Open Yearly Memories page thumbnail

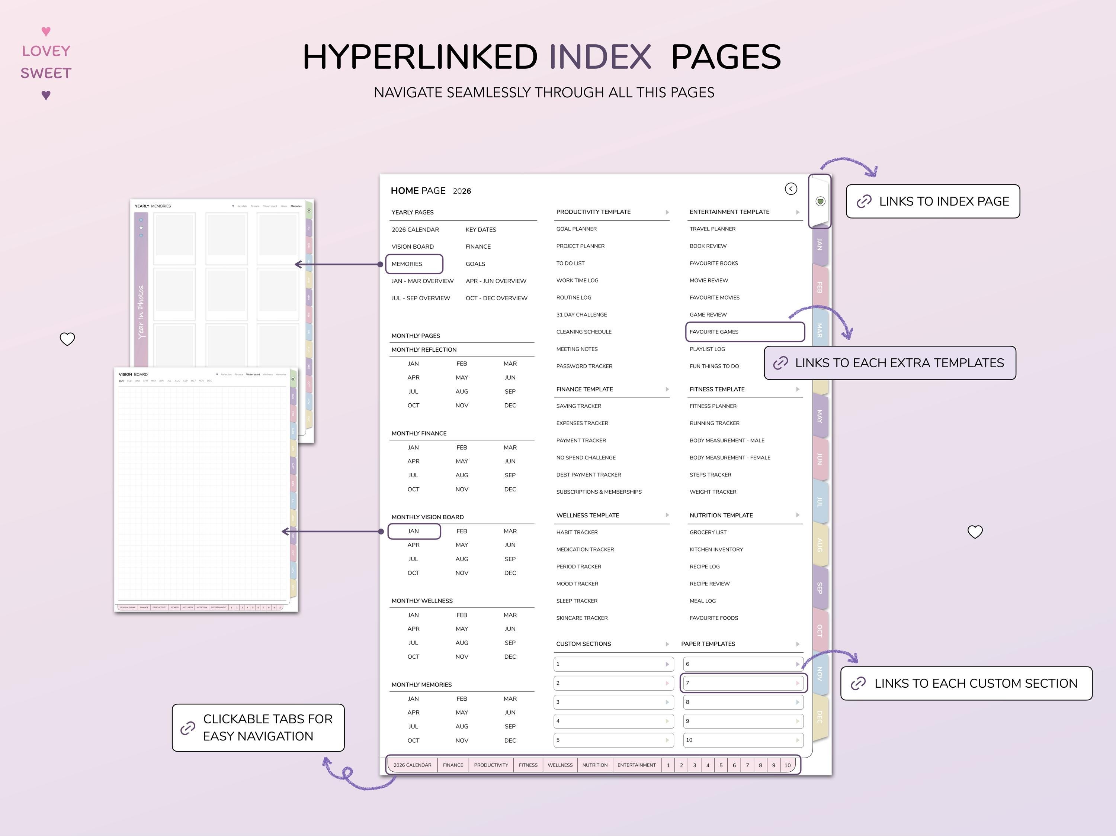click(221, 283)
